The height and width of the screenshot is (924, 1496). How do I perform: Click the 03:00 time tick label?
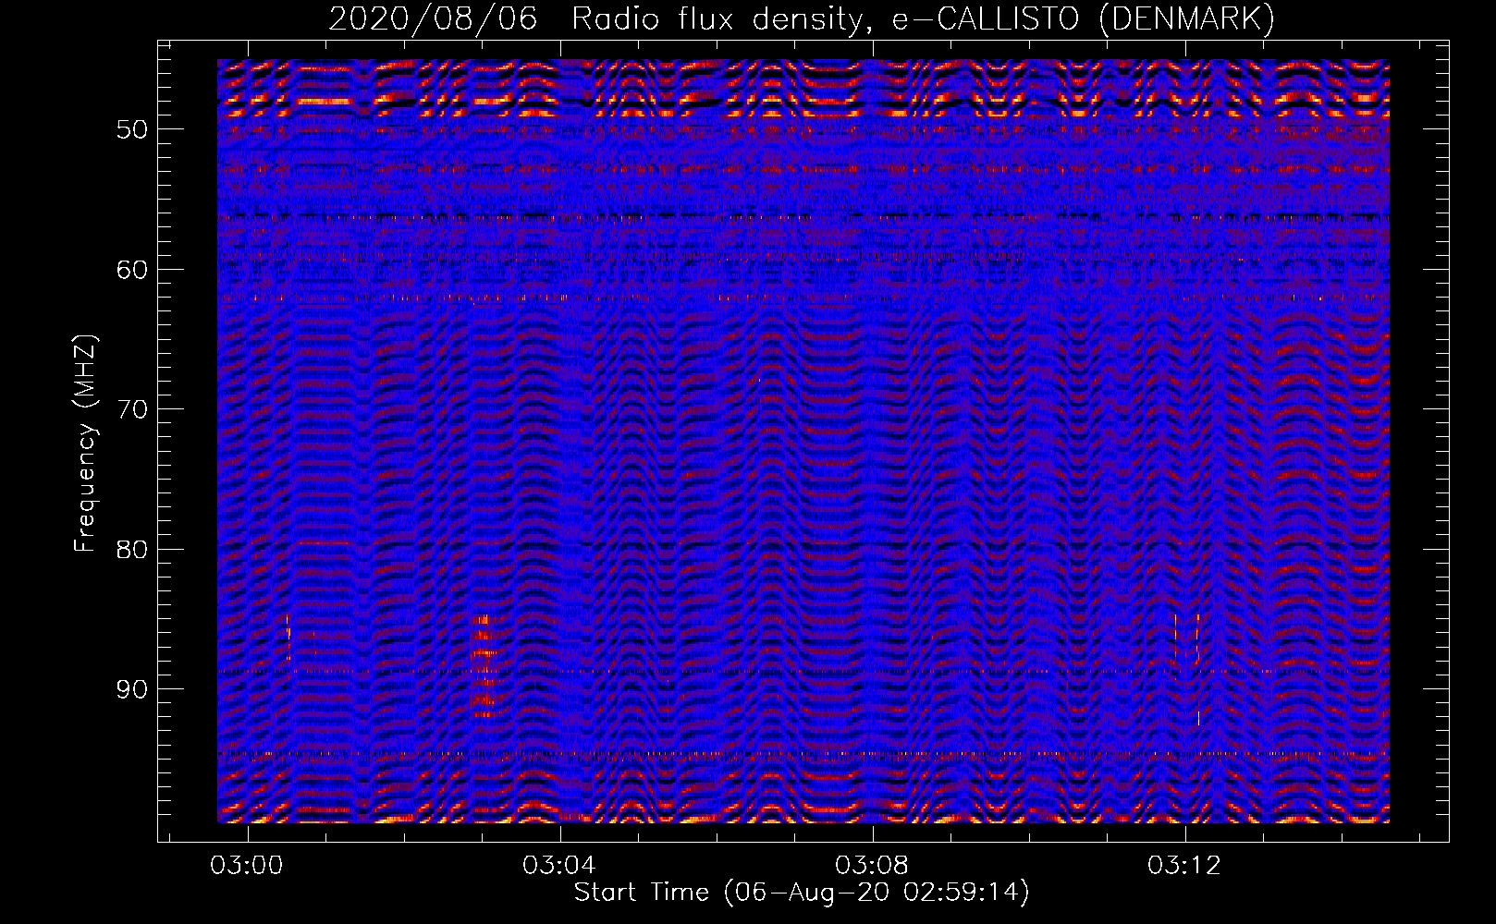246,866
